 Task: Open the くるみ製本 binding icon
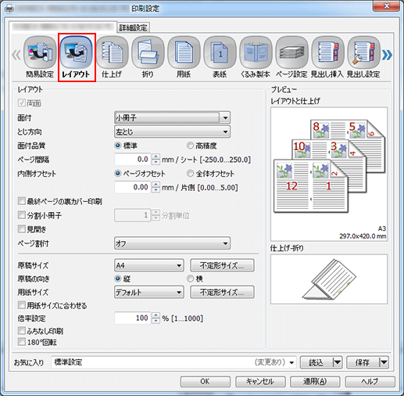point(256,57)
